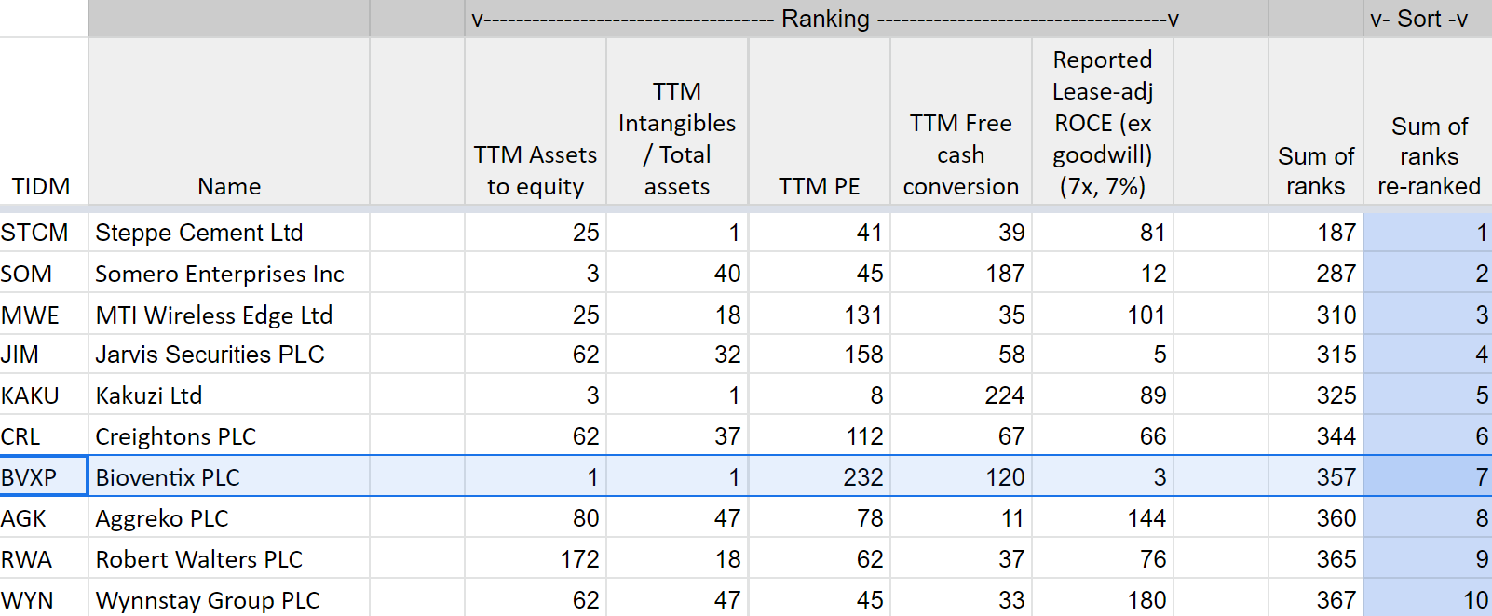Click Aggreko assets to equity 80

tap(536, 518)
